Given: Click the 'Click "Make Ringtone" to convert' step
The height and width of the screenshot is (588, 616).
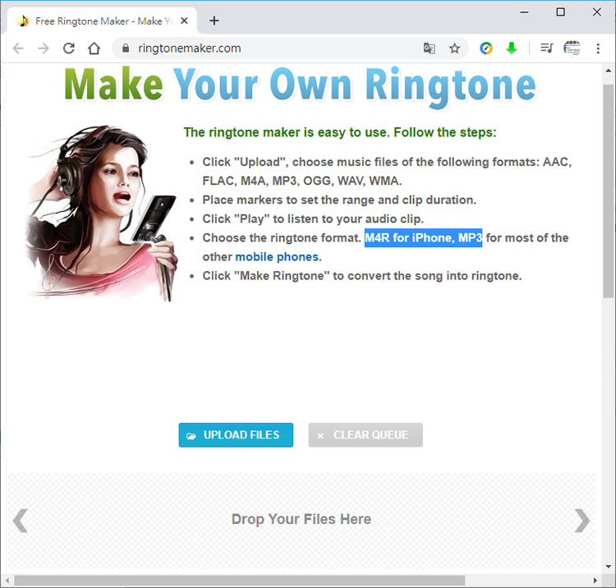Looking at the screenshot, I should coord(362,276).
